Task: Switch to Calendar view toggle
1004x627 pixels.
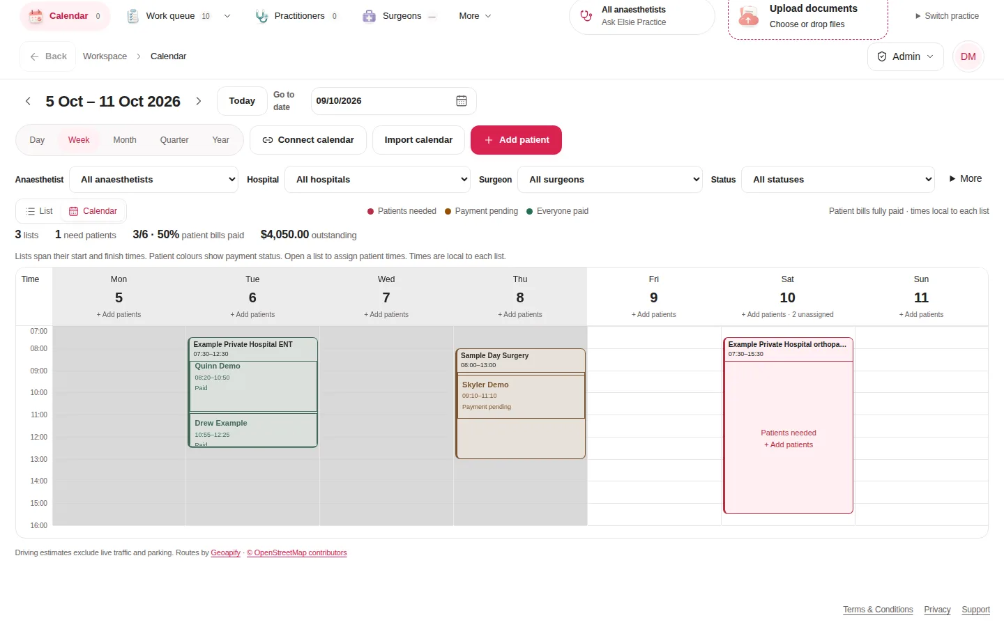Action: pos(93,211)
